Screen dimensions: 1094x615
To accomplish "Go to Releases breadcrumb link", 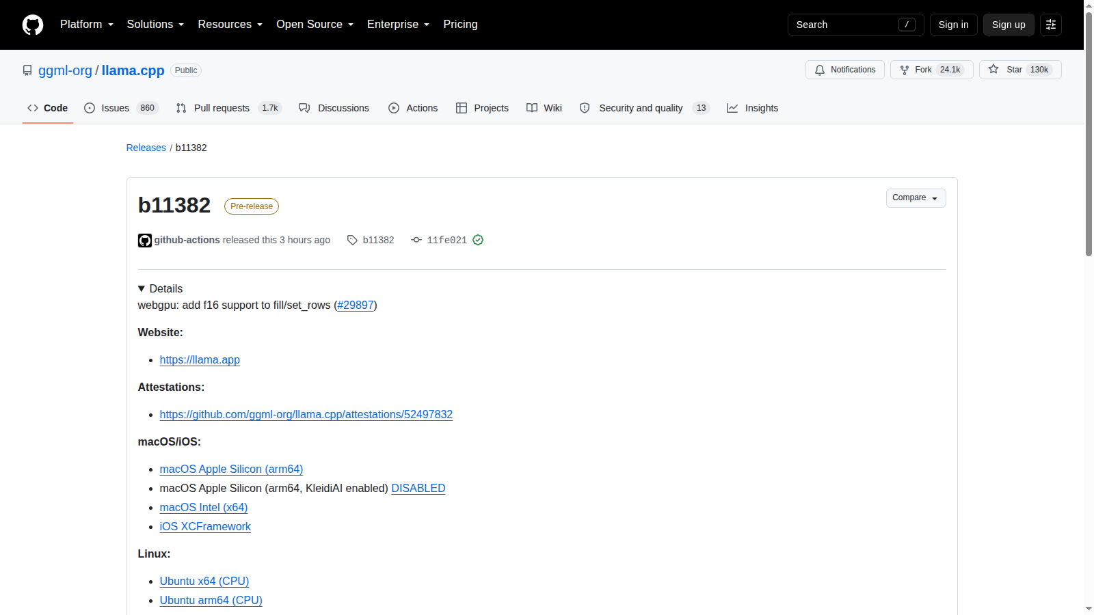I will (x=146, y=148).
